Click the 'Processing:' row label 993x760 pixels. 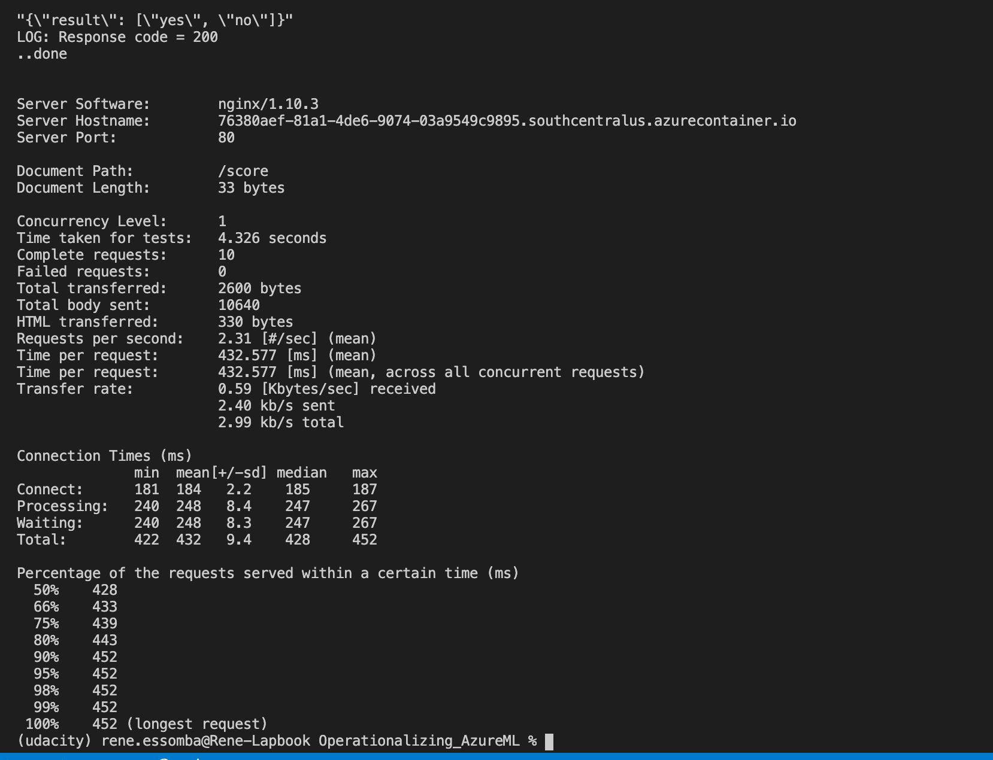point(62,506)
